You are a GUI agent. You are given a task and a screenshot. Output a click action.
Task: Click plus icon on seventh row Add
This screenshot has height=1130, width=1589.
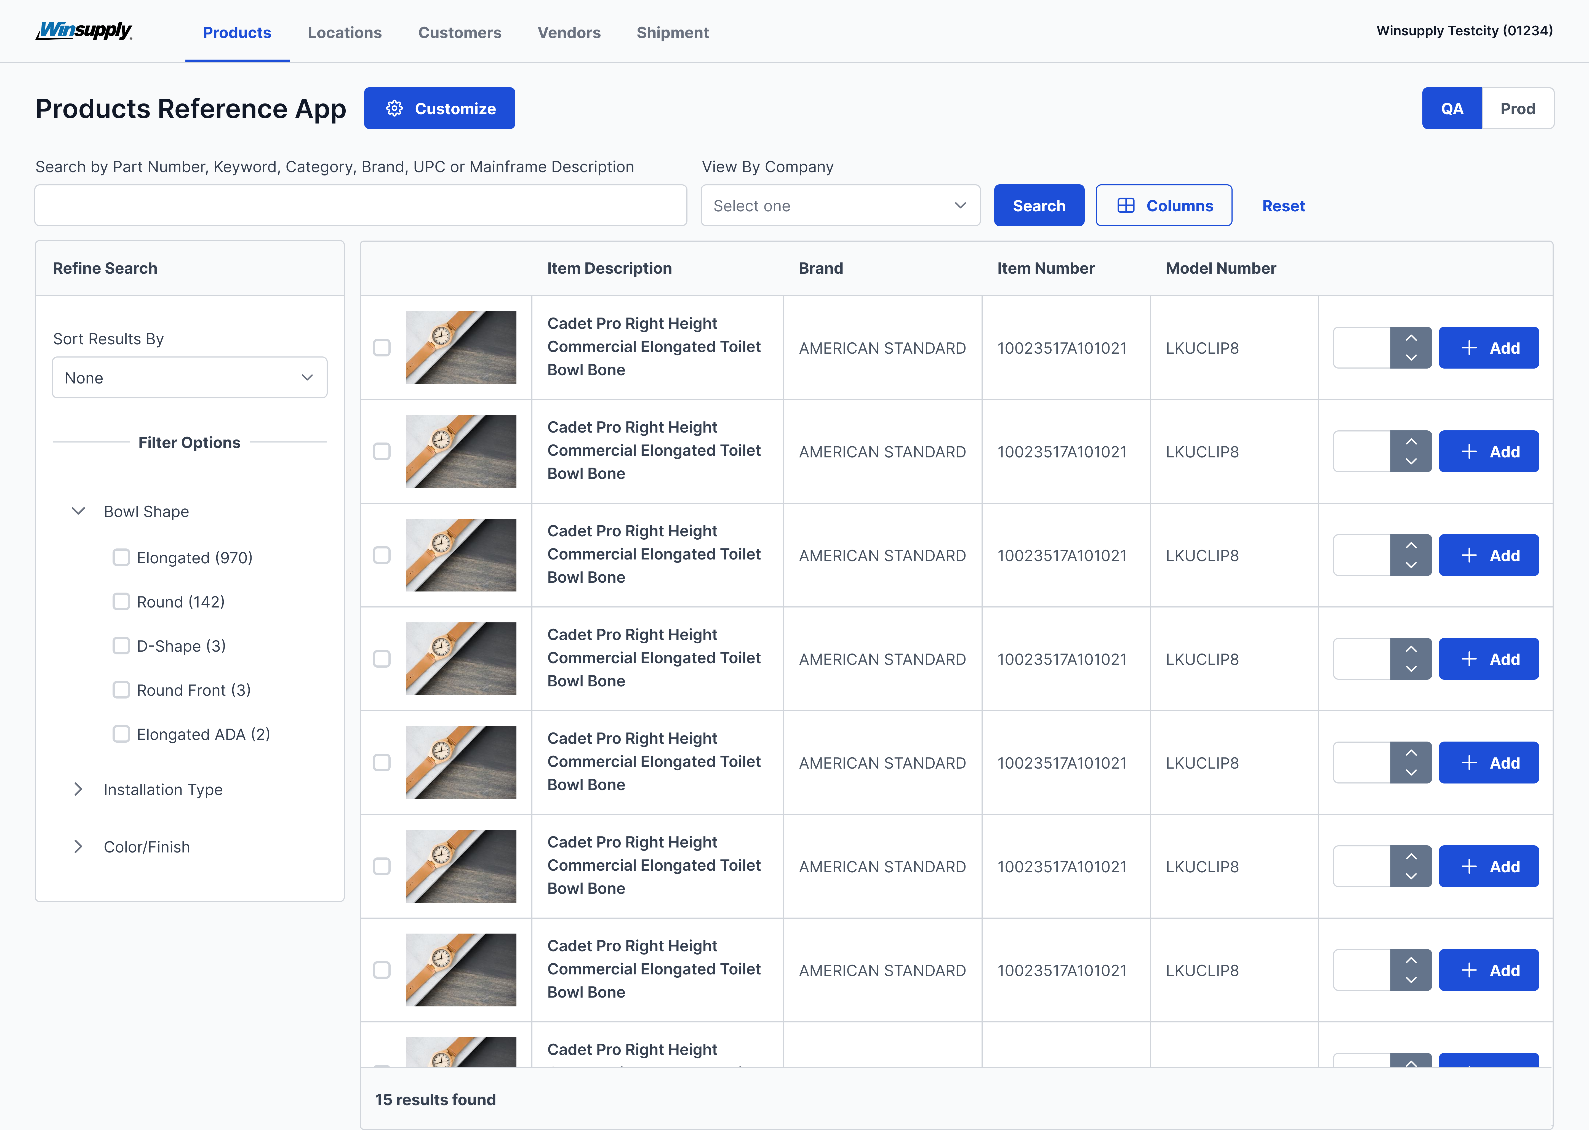point(1469,970)
